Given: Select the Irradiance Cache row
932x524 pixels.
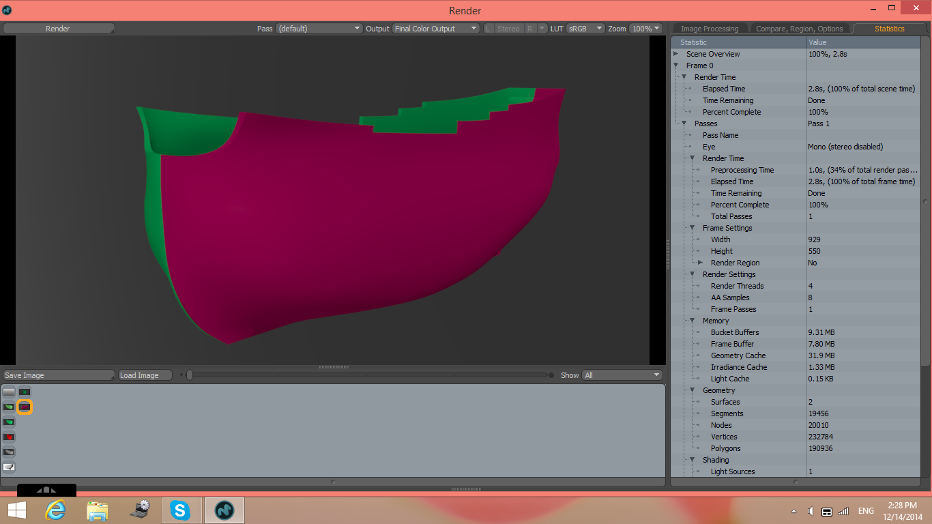Looking at the screenshot, I should (796, 367).
